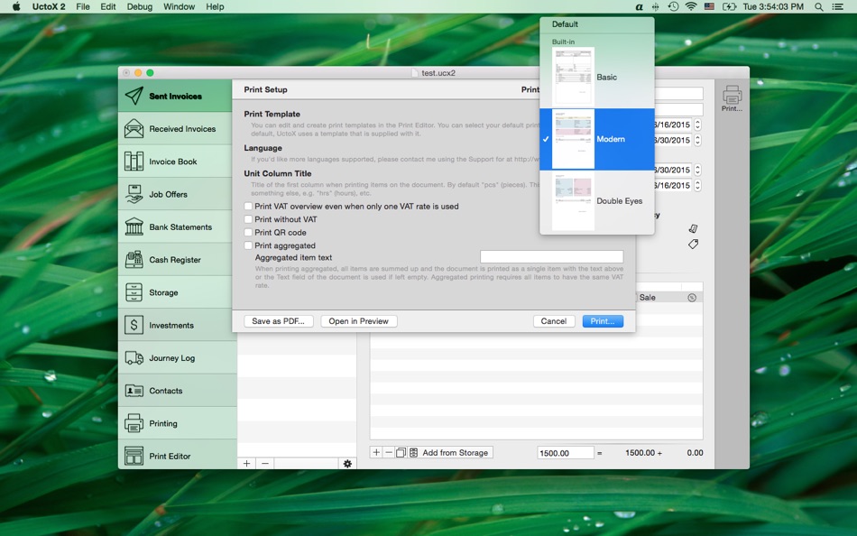This screenshot has height=536, width=857.
Task: Open the Debug menu
Action: (139, 6)
